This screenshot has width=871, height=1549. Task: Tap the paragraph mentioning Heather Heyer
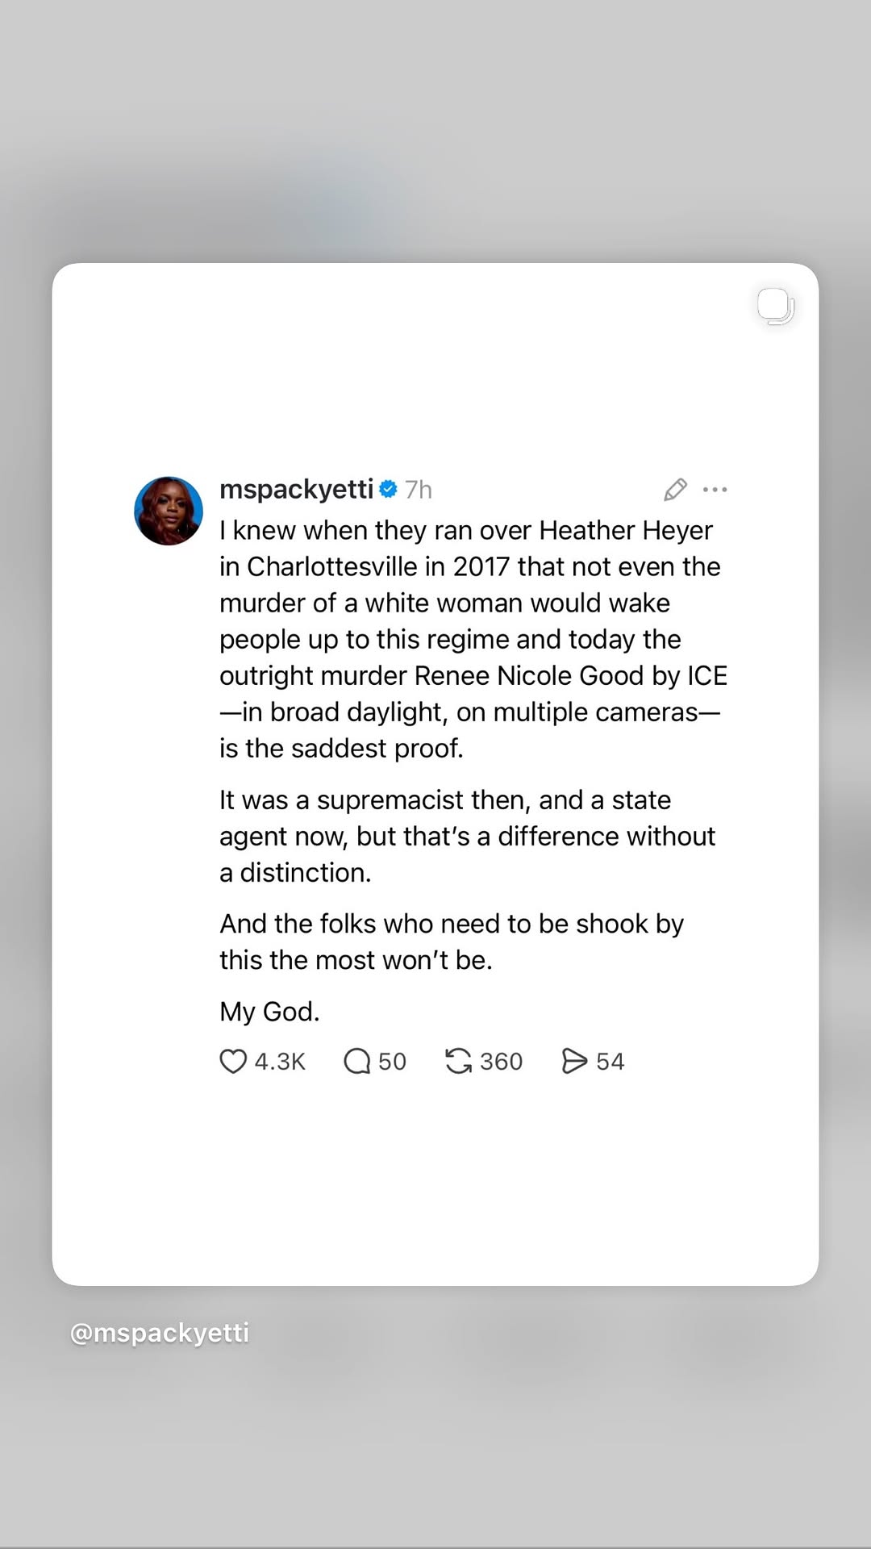473,639
